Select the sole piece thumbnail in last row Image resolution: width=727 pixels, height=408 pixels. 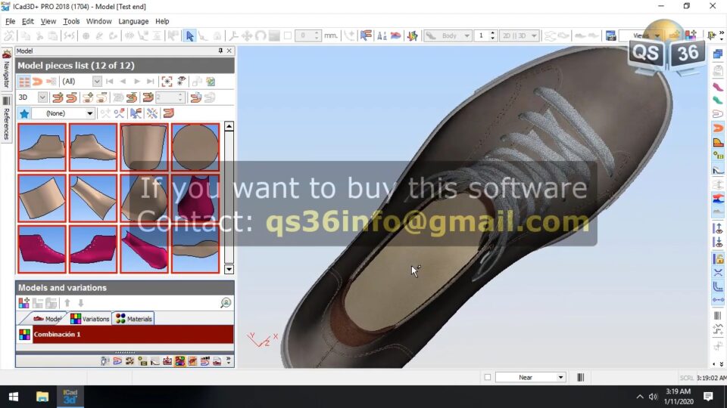click(x=195, y=249)
